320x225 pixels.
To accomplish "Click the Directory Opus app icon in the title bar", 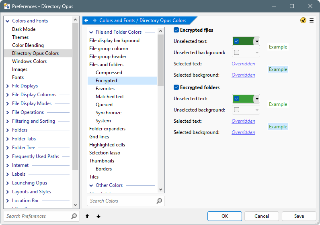I will (7, 6).
